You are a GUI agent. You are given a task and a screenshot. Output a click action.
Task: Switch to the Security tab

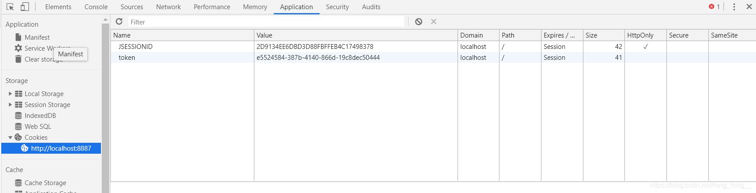337,7
